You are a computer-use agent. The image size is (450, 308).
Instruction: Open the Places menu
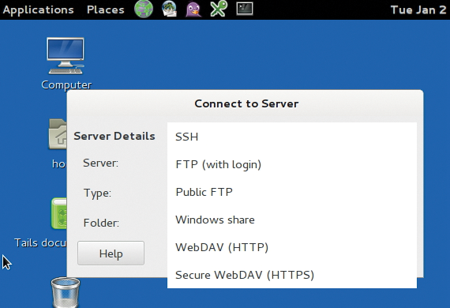click(105, 10)
